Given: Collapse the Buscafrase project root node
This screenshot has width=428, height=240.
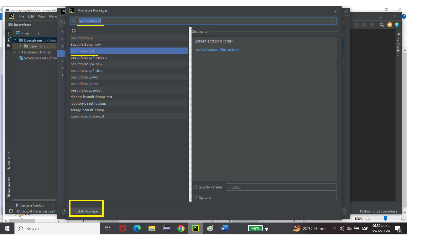Looking at the screenshot, I should (x=15, y=40).
